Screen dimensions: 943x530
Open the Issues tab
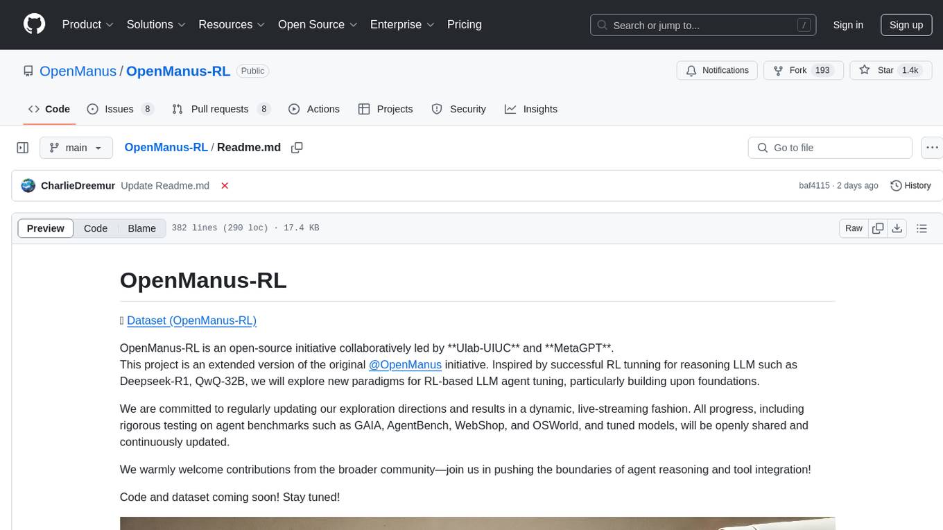point(120,109)
